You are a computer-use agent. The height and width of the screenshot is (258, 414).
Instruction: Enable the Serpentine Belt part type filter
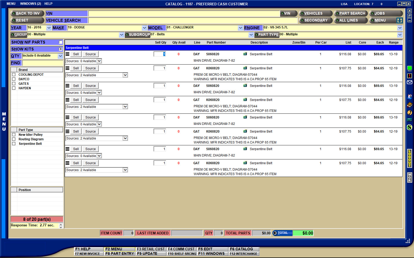point(14,144)
